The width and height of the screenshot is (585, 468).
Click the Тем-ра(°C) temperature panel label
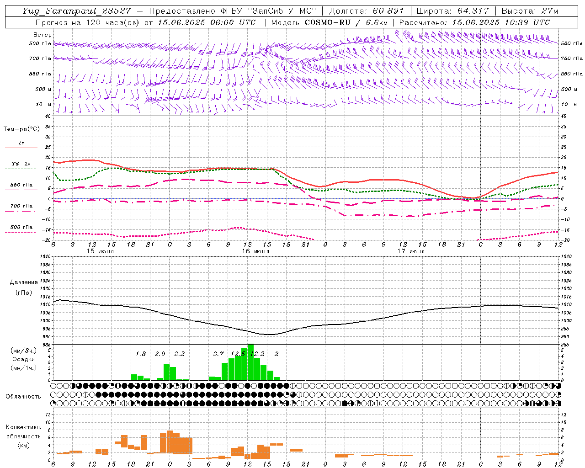[x=21, y=129]
